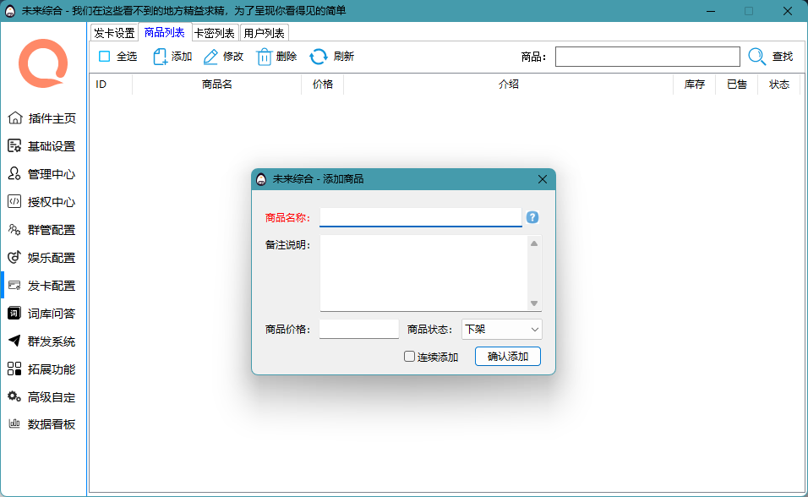Click the help question mark beside 商品名称

tap(532, 217)
